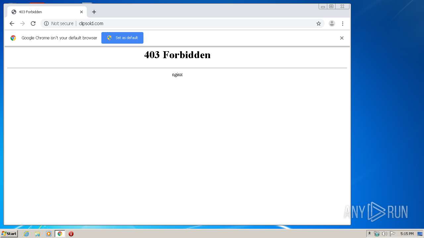This screenshot has height=238, width=424.
Task: Open Windows Media Player from taskbar
Action: 49,234
